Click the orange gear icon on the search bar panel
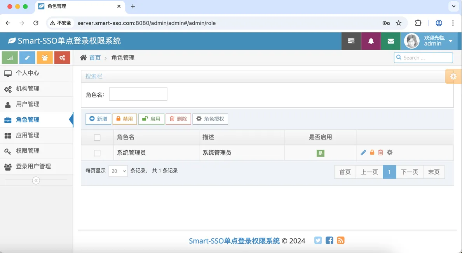The width and height of the screenshot is (462, 253). (x=453, y=77)
